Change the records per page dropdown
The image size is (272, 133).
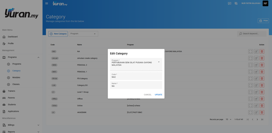pos(229,119)
